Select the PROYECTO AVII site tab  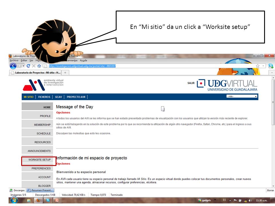76,97
